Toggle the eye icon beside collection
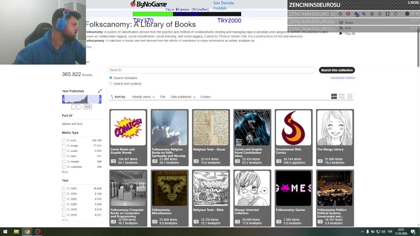The height and width of the screenshot is (236, 420). pyautogui.click(x=68, y=167)
